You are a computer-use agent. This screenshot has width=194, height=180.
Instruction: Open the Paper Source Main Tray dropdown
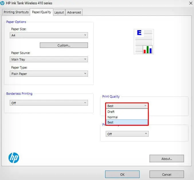49,59
